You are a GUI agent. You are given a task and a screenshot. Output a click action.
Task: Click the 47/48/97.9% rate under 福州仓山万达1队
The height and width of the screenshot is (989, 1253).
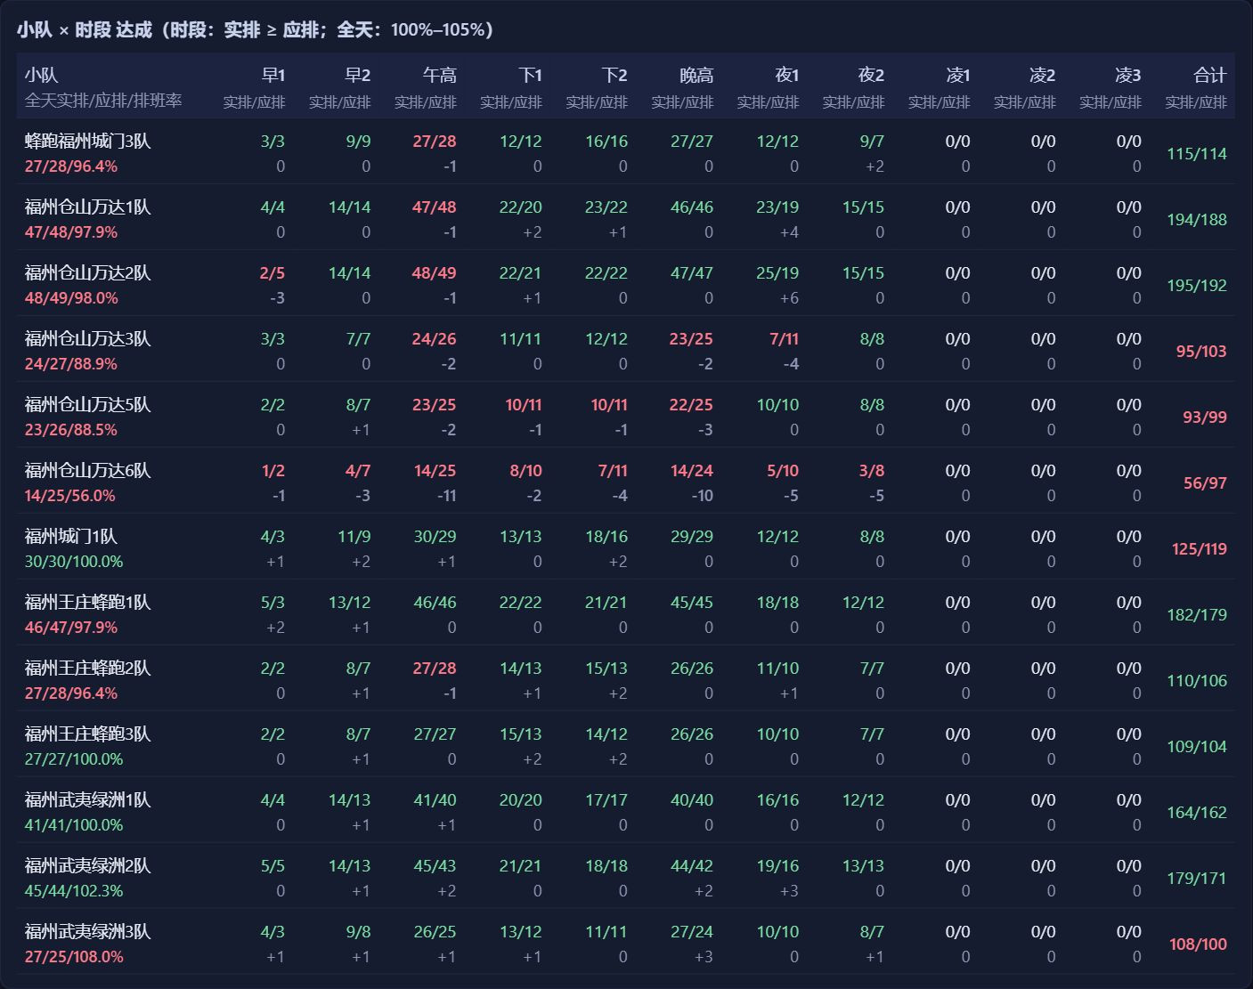tap(71, 232)
